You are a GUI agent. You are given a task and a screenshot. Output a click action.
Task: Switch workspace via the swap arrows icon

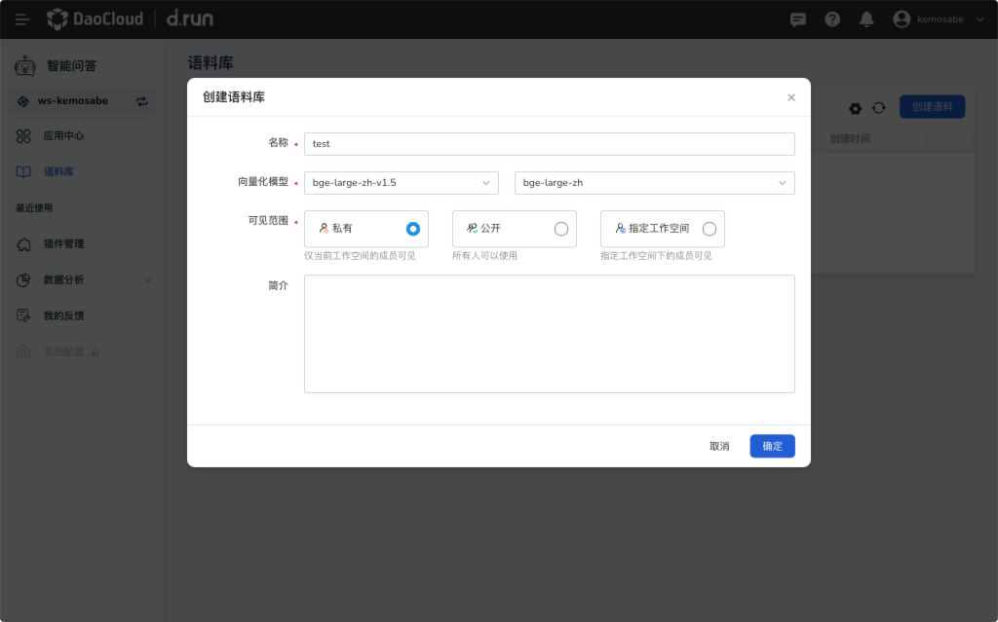[142, 101]
